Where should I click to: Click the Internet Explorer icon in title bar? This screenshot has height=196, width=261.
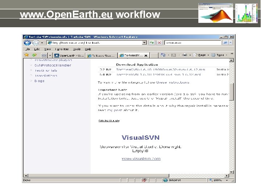point(26,37)
